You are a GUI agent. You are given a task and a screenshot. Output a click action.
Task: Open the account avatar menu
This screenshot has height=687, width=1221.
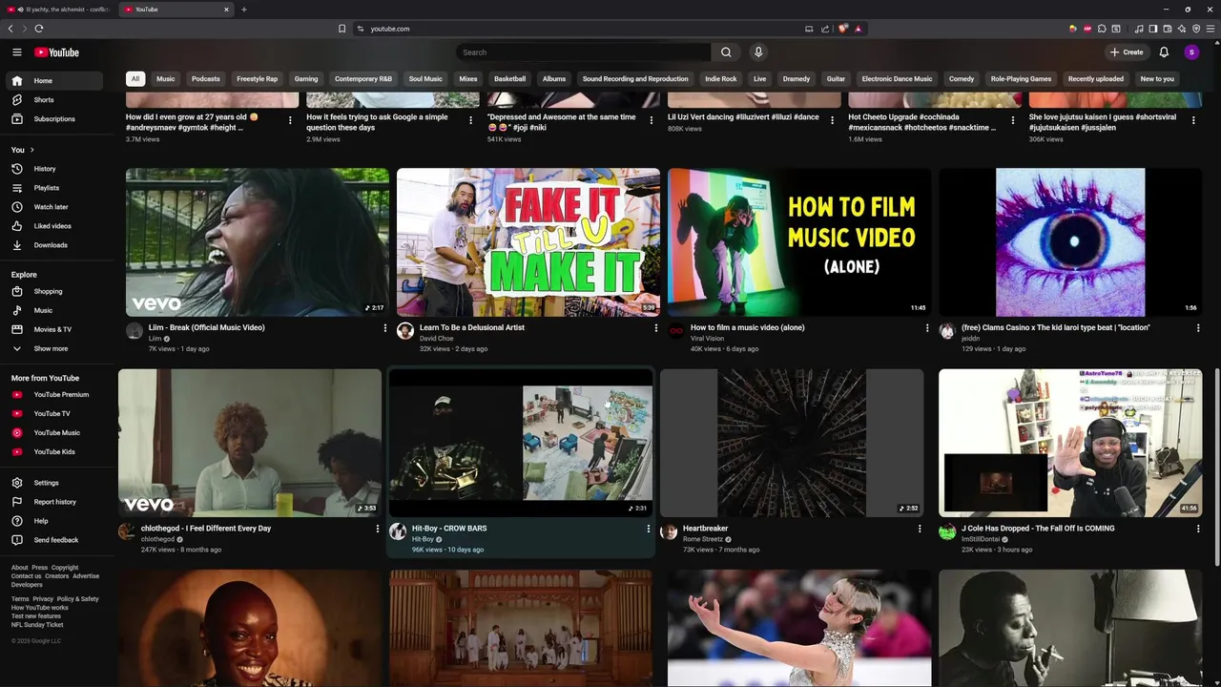coord(1191,52)
